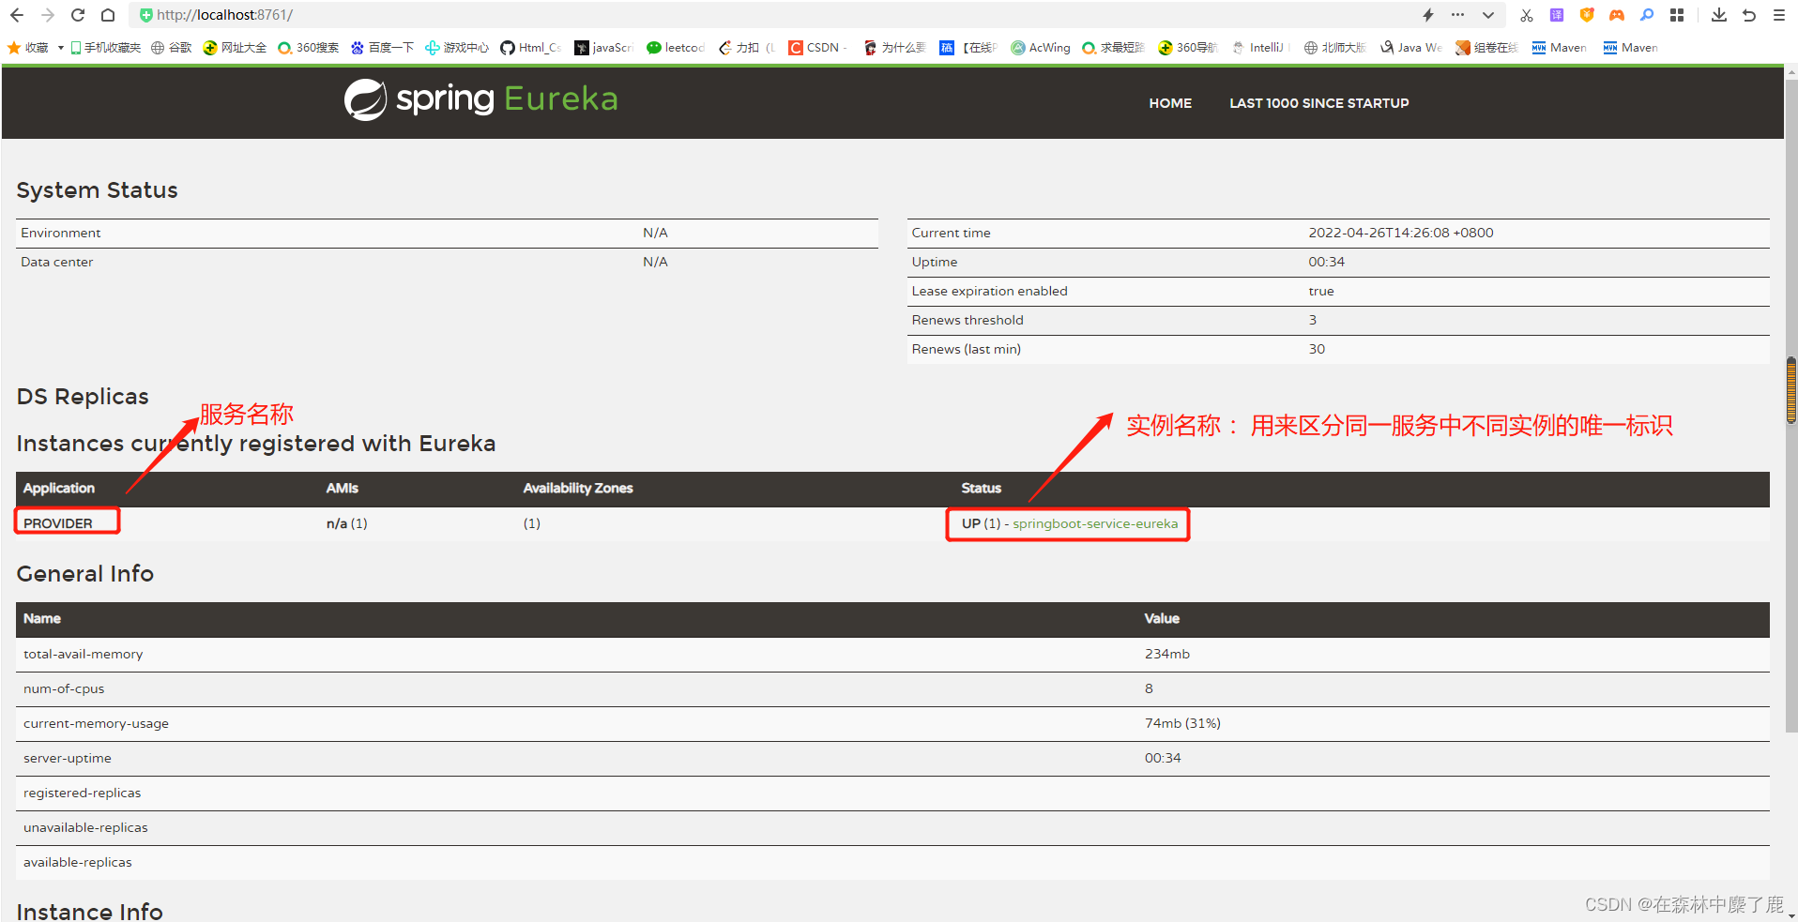Open the address bar three-dots menu
This screenshot has width=1798, height=922.
[x=1457, y=15]
